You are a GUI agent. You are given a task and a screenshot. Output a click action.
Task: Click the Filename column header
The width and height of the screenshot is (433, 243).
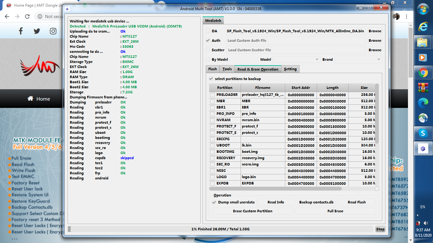pyautogui.click(x=263, y=88)
